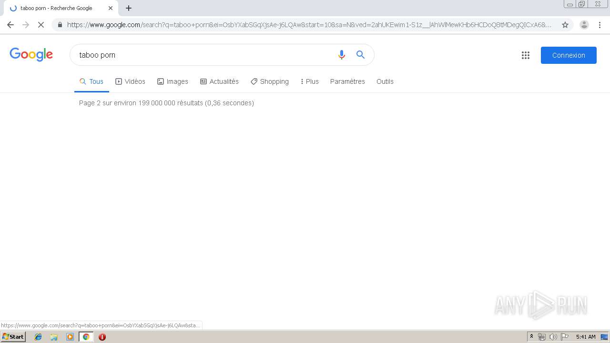Screen dimensions: 610x343
Task: Go back to the previous page
Action: [10, 25]
